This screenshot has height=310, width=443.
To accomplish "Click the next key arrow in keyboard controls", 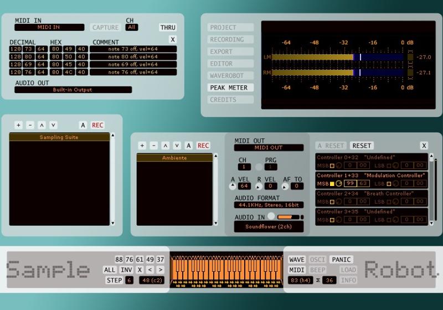I will coord(161,270).
